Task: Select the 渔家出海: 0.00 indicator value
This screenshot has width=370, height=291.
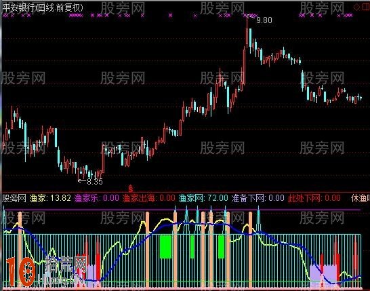Action: point(149,198)
